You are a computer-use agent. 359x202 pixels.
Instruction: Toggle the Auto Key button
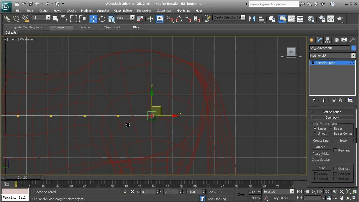pyautogui.click(x=255, y=192)
